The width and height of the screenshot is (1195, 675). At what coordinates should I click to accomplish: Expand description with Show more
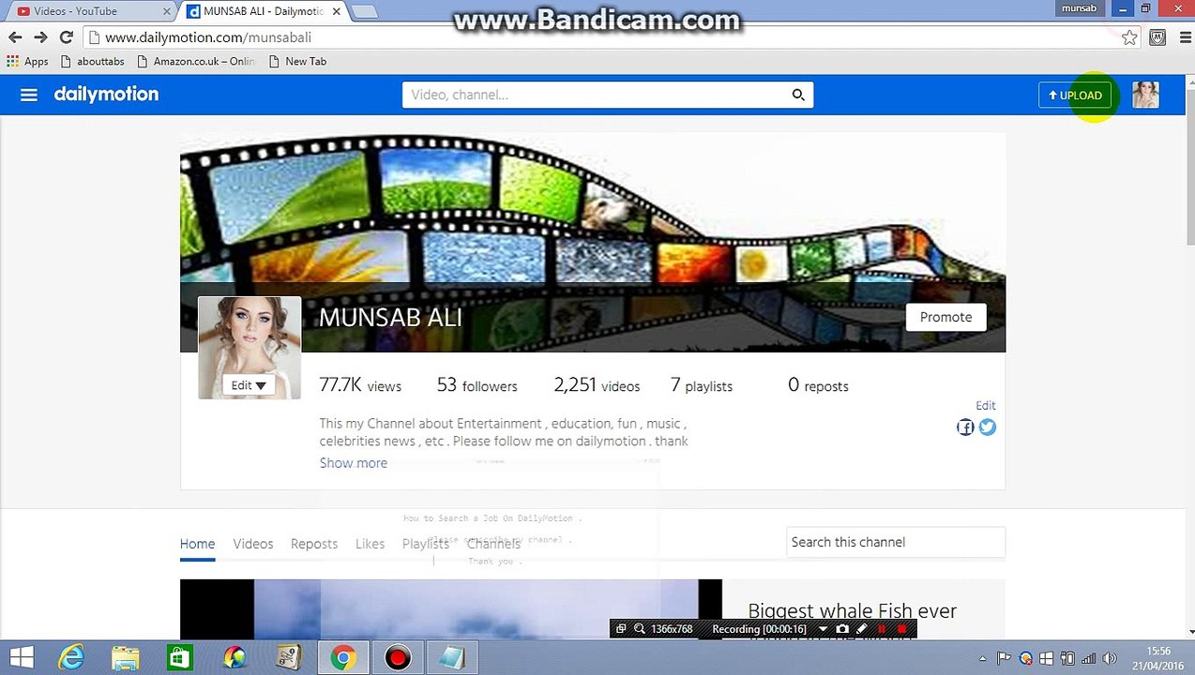(x=353, y=463)
